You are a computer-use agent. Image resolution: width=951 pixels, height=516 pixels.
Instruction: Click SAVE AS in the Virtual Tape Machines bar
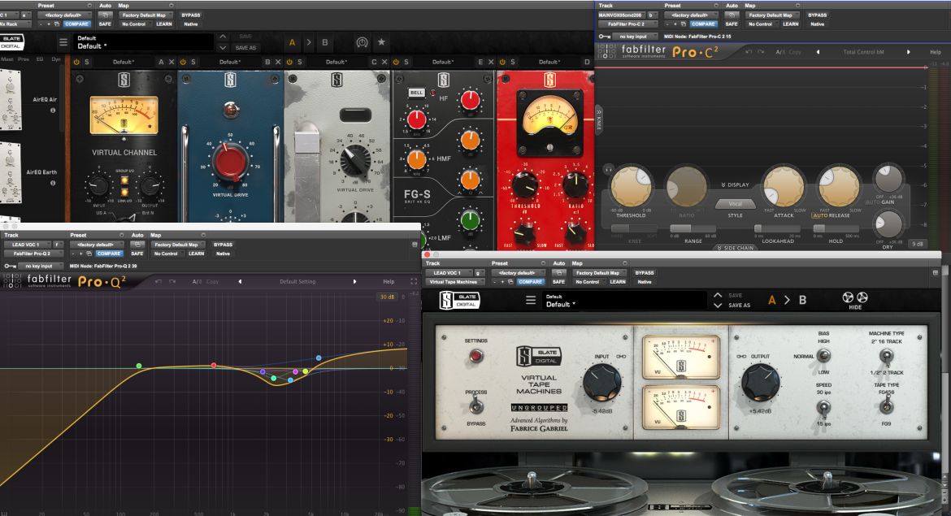coord(740,306)
